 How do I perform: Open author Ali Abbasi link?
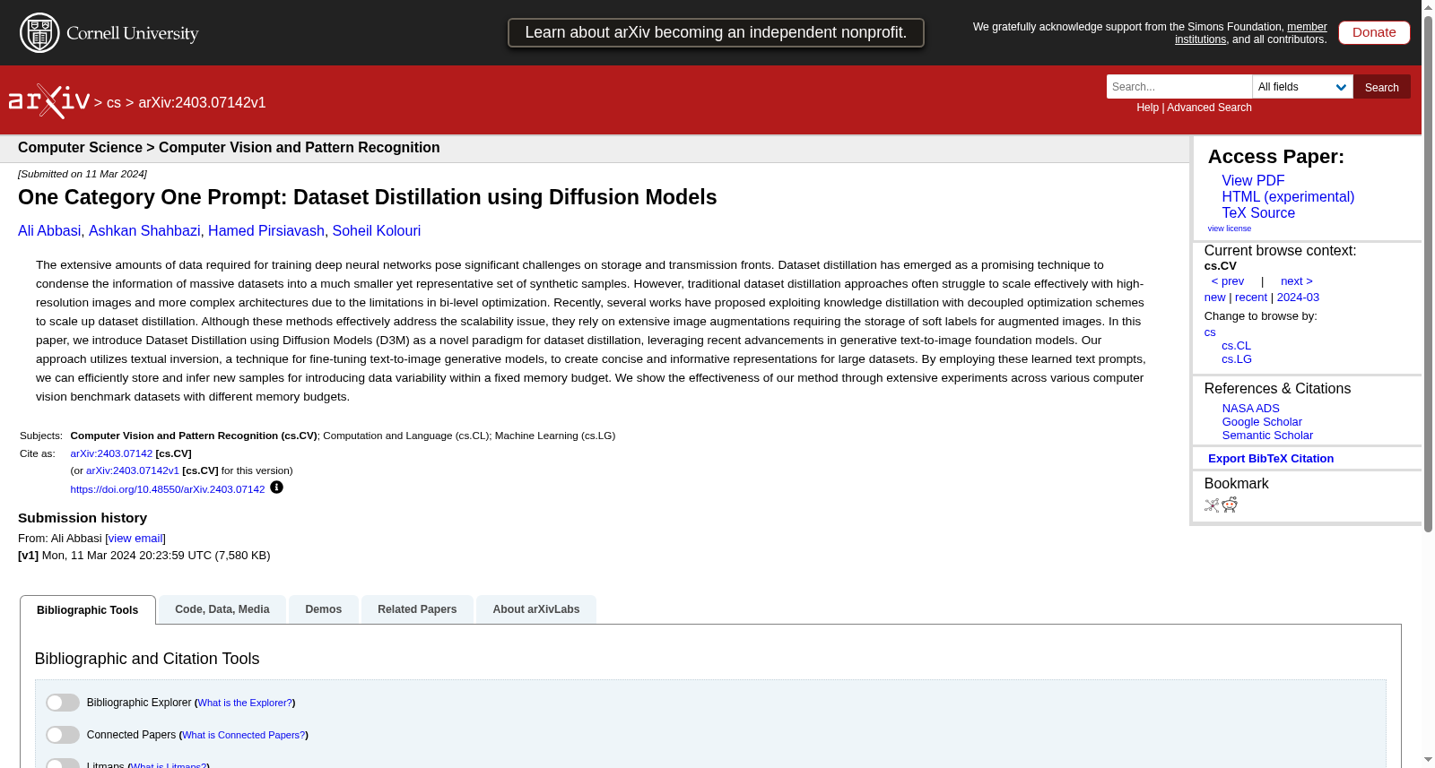tap(49, 231)
